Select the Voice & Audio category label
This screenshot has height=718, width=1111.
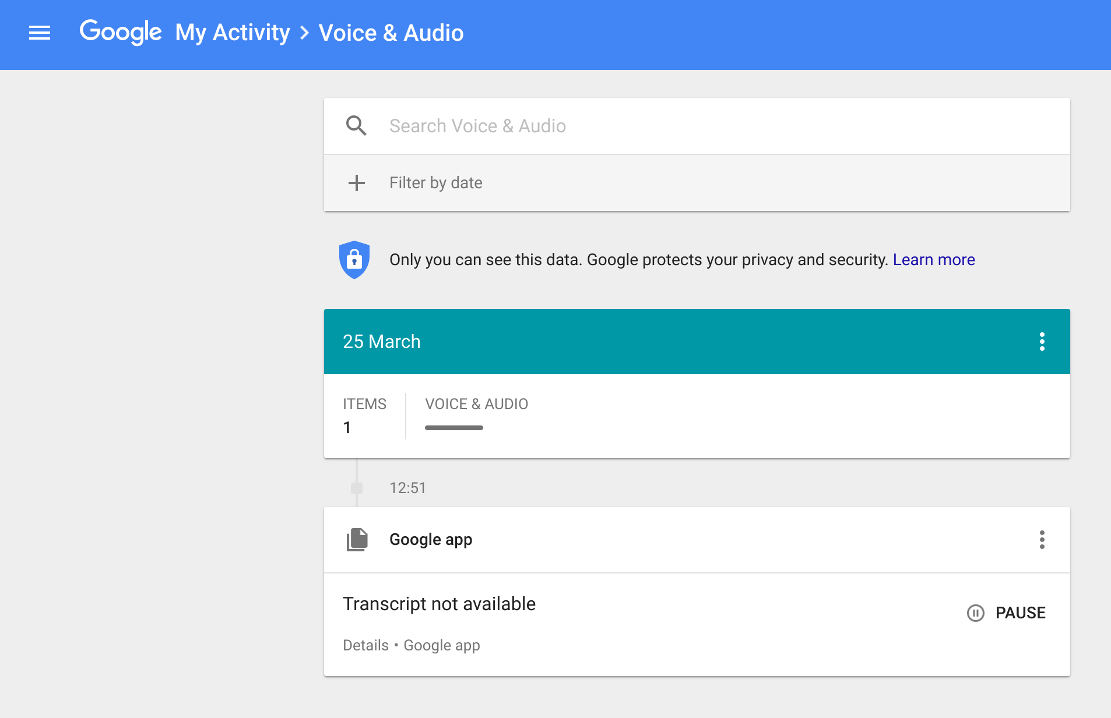pos(476,404)
